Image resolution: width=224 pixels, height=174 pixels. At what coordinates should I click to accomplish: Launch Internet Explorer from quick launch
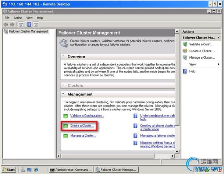[36, 170]
